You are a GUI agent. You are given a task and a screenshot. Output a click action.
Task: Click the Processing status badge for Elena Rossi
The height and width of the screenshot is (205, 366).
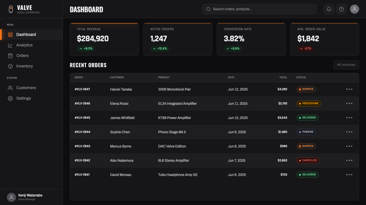(309, 103)
